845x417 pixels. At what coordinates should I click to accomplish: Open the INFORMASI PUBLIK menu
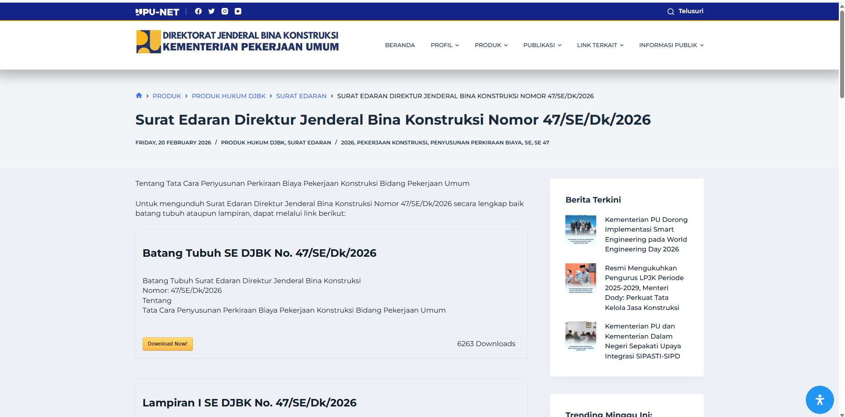[671, 45]
